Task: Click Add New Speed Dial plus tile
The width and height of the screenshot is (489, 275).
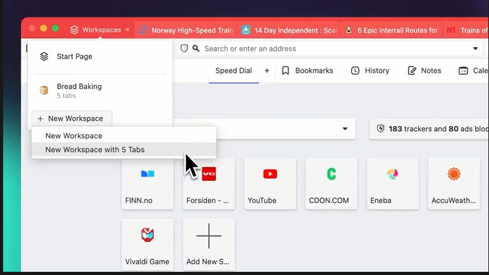Action: (209, 244)
